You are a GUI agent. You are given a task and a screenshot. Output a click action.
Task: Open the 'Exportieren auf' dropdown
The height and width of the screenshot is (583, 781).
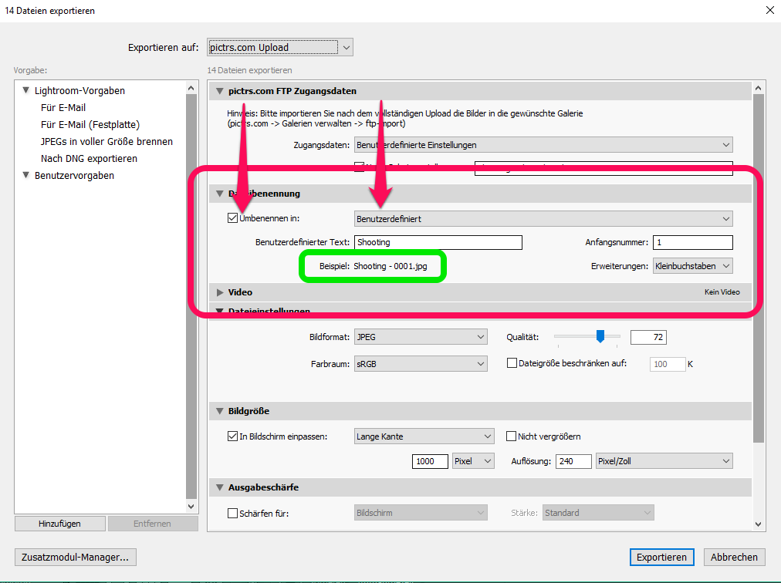[280, 47]
